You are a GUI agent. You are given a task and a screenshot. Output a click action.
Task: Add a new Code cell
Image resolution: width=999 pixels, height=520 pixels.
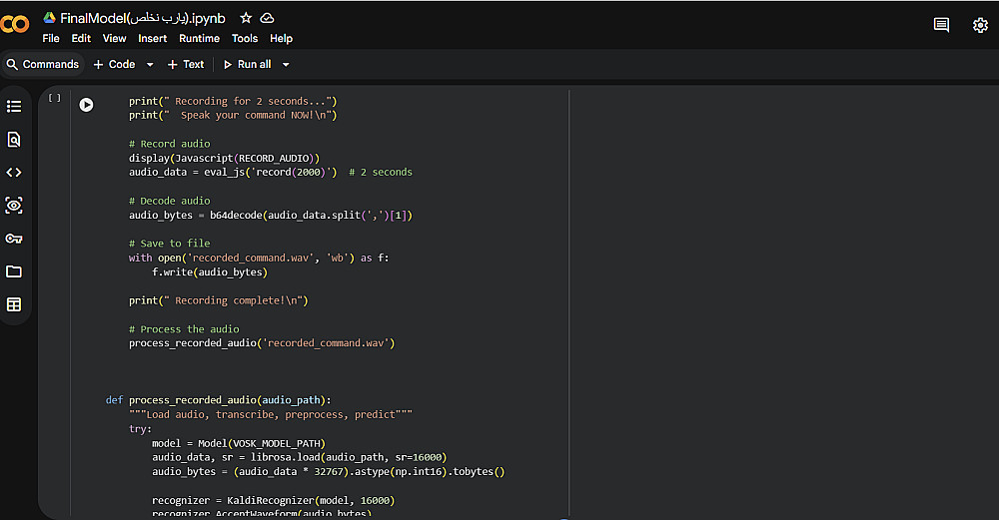click(x=115, y=64)
